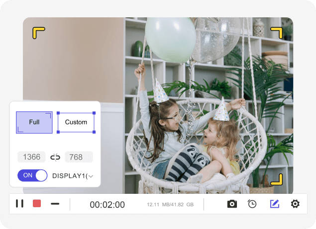The height and width of the screenshot is (229, 316).
Task: Turn off the ON display toggle
Action: [x=32, y=175]
